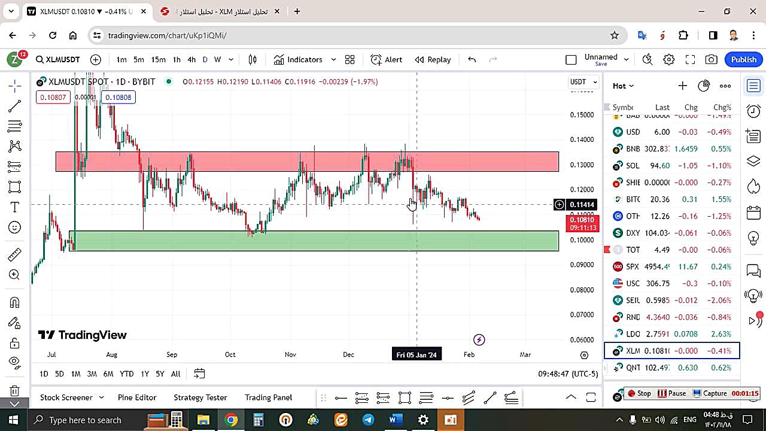
Task: Open the economic calendar panel
Action: pos(753,213)
